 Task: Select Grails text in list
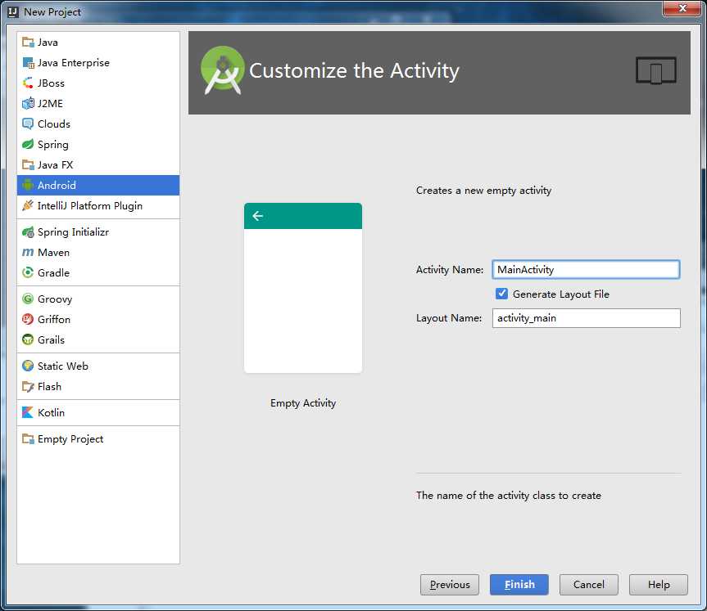51,339
